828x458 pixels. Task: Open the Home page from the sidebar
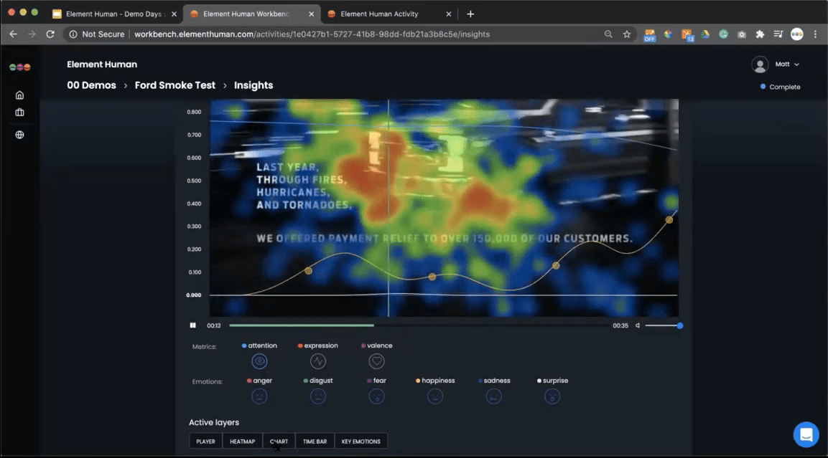(19, 94)
